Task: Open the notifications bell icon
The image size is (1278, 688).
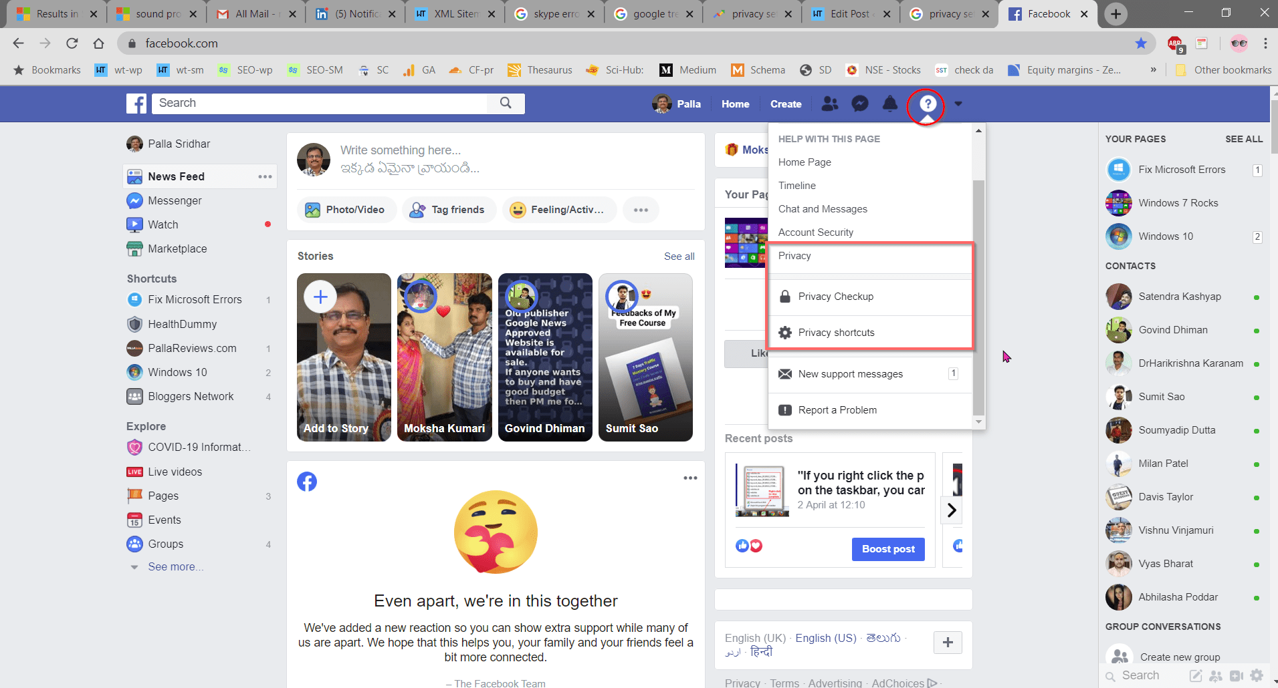Action: click(x=890, y=104)
